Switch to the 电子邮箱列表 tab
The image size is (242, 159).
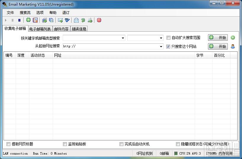(x=40, y=29)
